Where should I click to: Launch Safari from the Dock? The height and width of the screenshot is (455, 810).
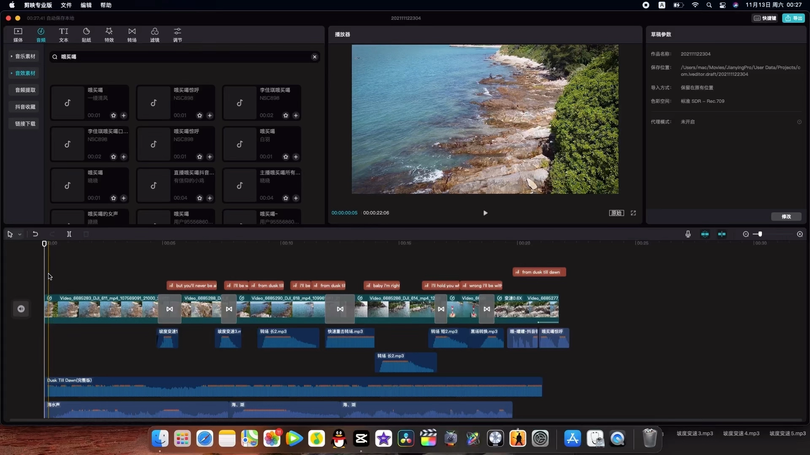point(205,439)
